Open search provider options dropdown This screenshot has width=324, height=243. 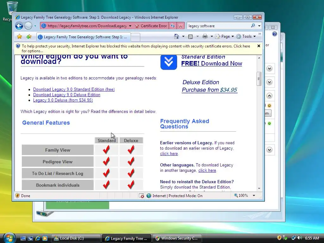point(259,26)
